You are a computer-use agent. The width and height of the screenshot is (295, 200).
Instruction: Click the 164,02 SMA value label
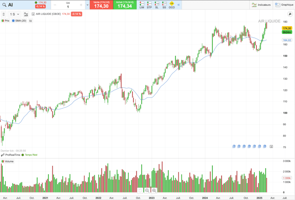(287, 40)
